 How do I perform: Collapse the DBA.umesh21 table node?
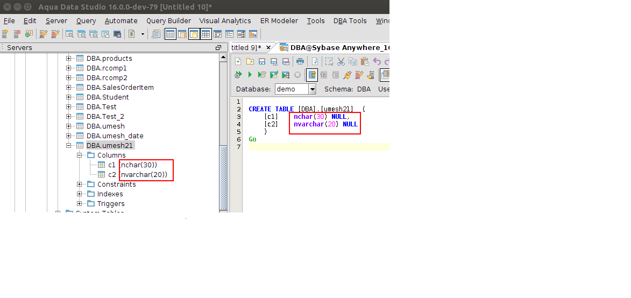click(68, 146)
